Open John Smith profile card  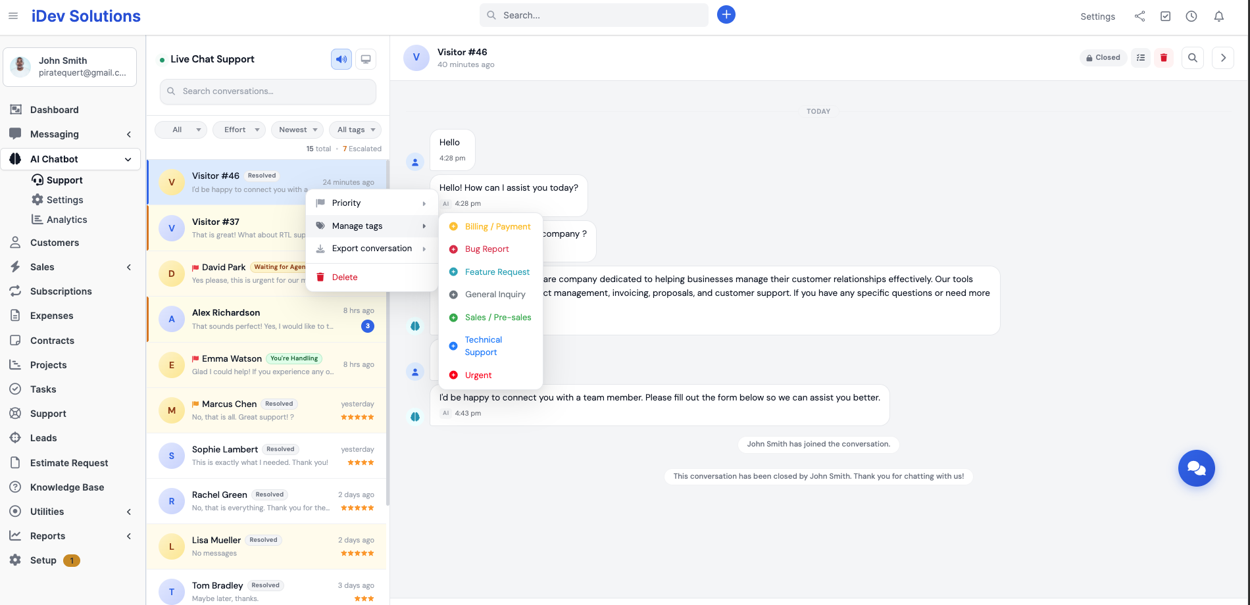click(70, 67)
